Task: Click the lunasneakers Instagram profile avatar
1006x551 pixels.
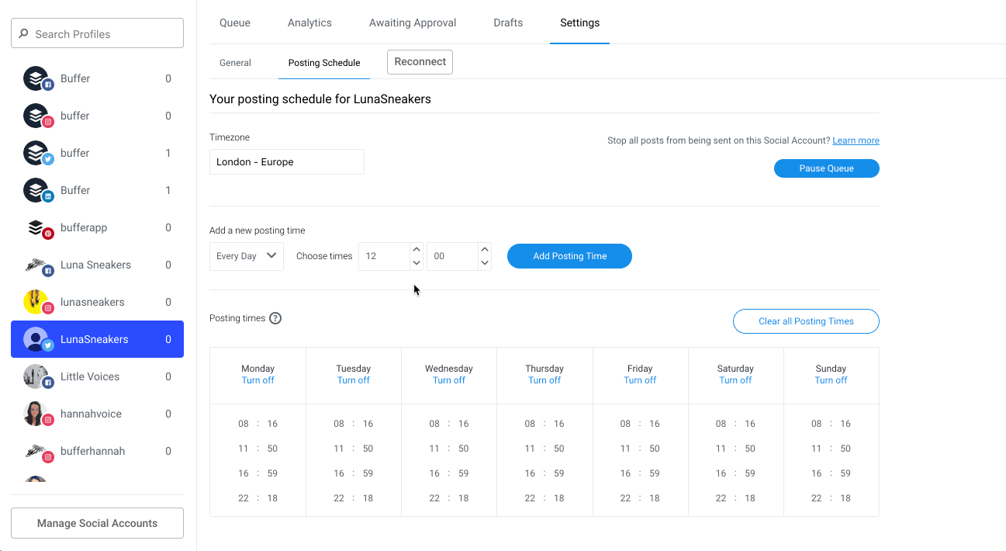Action: (x=36, y=302)
